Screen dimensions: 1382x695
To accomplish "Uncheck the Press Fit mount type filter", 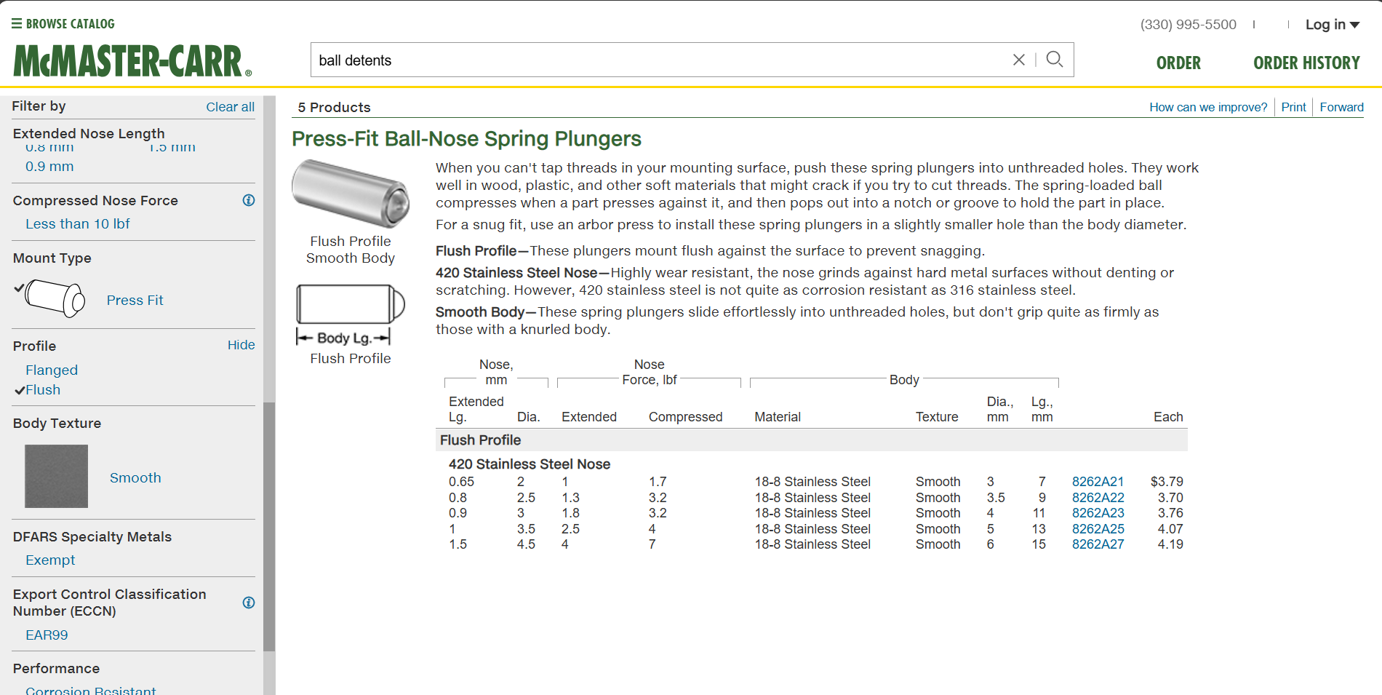I will pyautogui.click(x=135, y=301).
